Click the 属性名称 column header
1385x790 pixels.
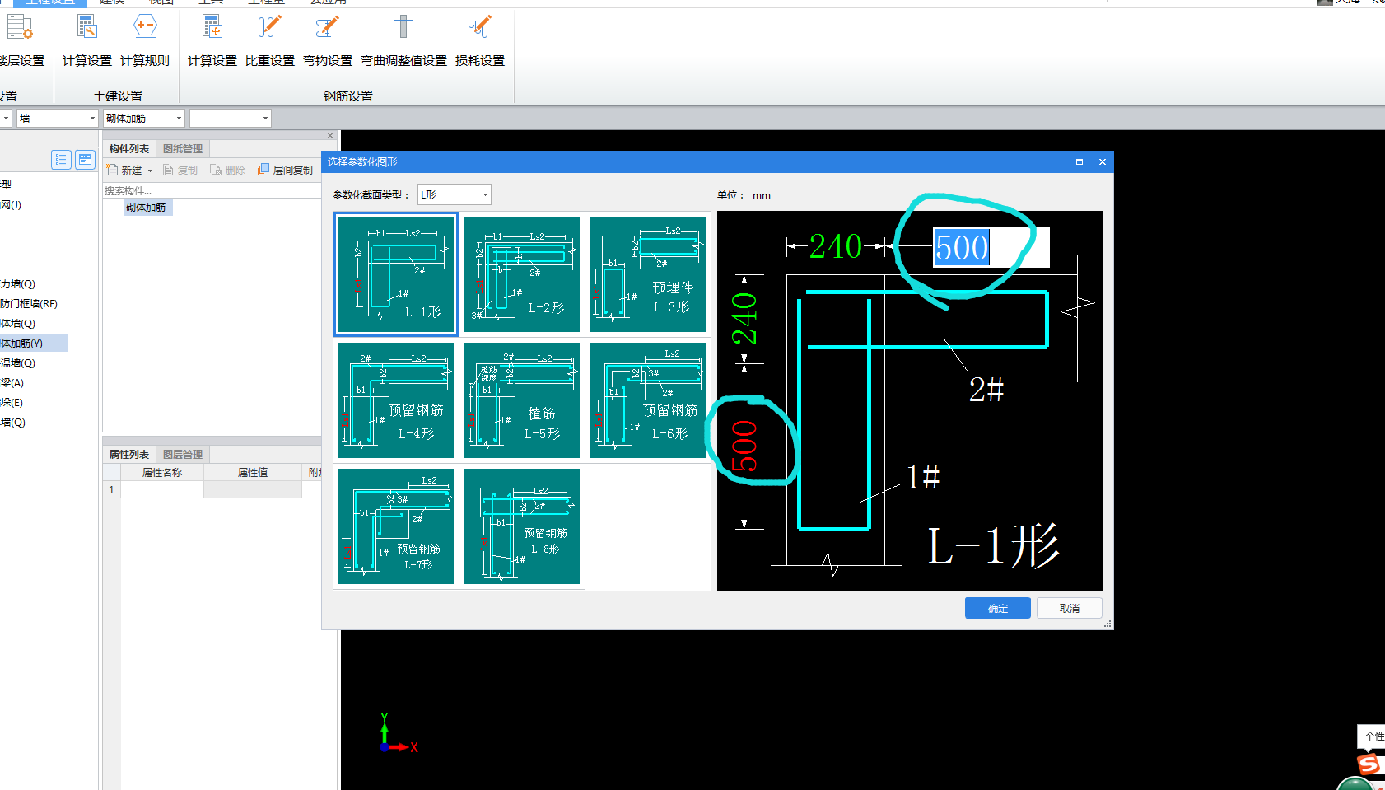point(162,473)
